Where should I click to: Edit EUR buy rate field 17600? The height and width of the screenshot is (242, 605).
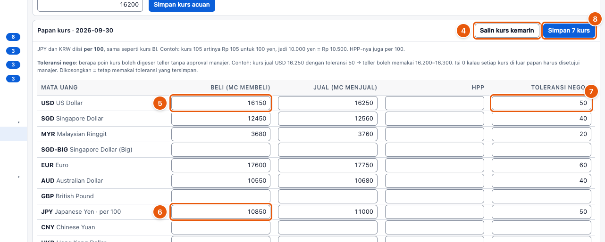pyautogui.click(x=221, y=165)
